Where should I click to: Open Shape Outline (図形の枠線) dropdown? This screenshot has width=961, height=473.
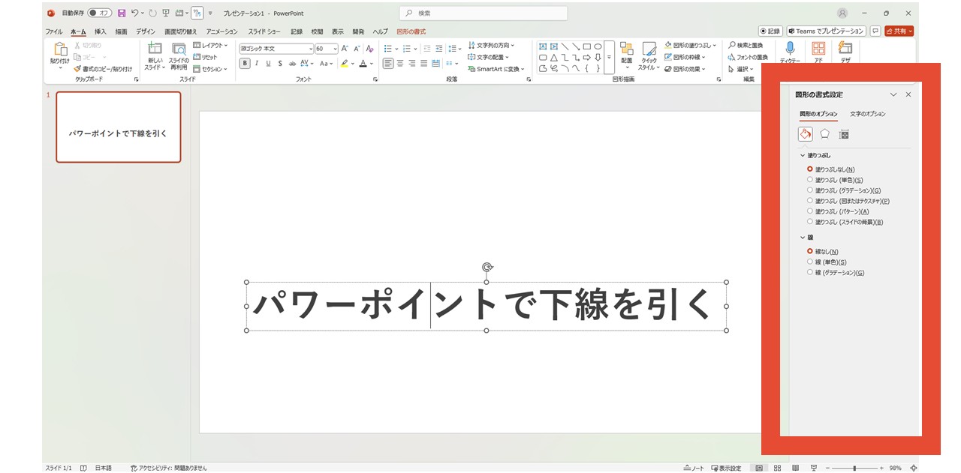click(685, 57)
